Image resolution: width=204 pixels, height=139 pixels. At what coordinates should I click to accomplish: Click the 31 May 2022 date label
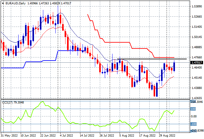(x=9, y=135)
